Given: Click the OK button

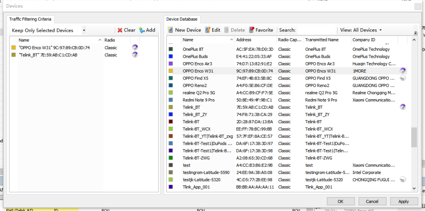Looking at the screenshot, I should pyautogui.click(x=341, y=202).
